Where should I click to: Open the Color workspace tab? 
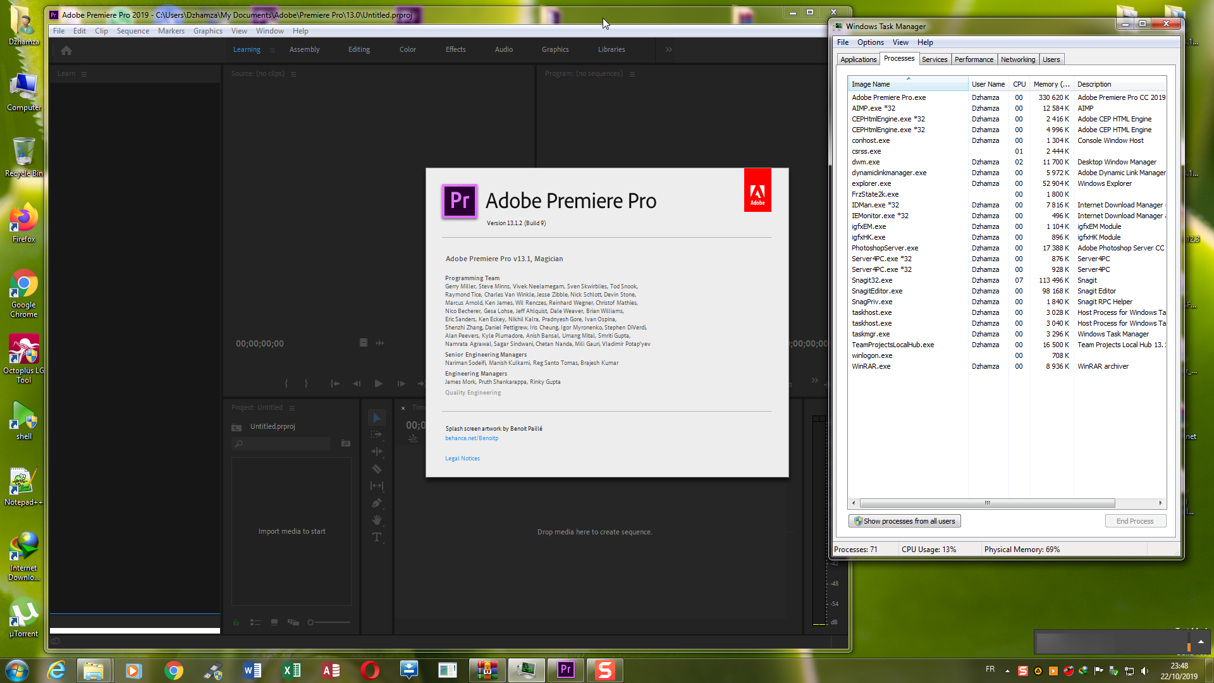(408, 49)
